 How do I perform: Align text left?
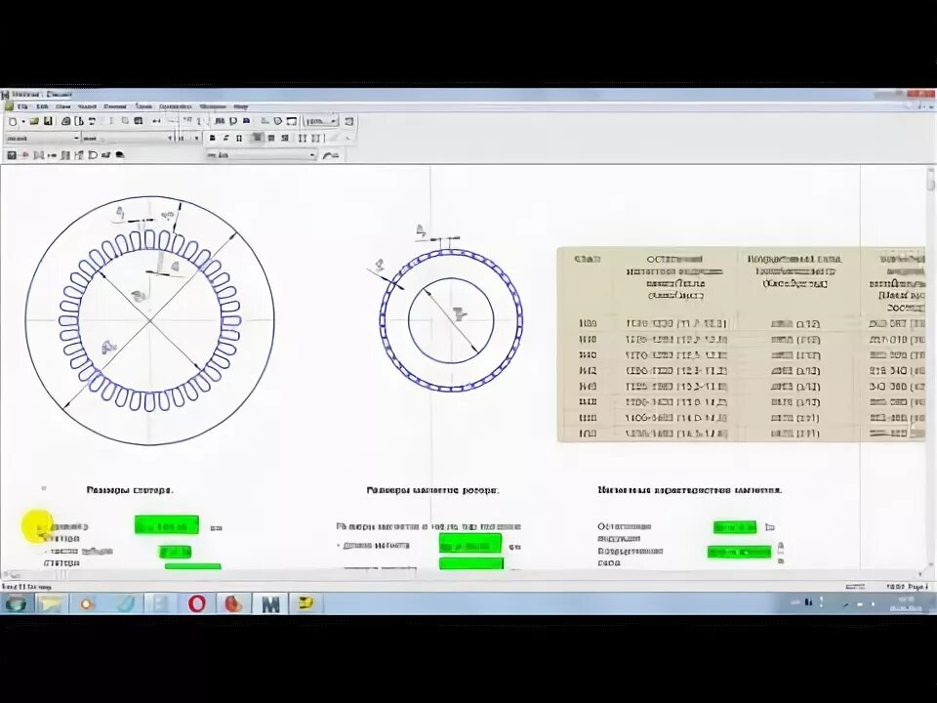click(257, 139)
